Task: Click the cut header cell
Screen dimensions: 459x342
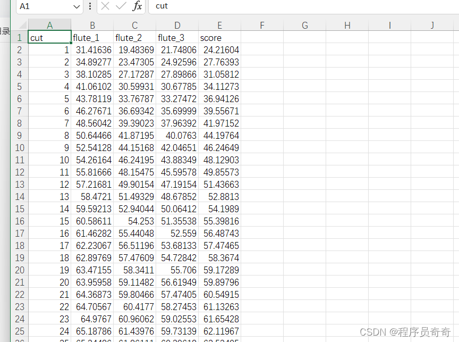Action: (x=49, y=37)
